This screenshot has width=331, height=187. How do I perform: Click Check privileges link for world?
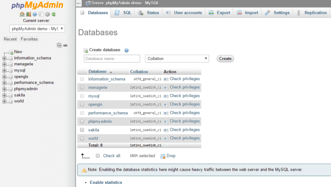(x=185, y=138)
